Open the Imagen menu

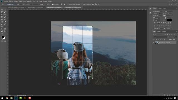[16, 1]
